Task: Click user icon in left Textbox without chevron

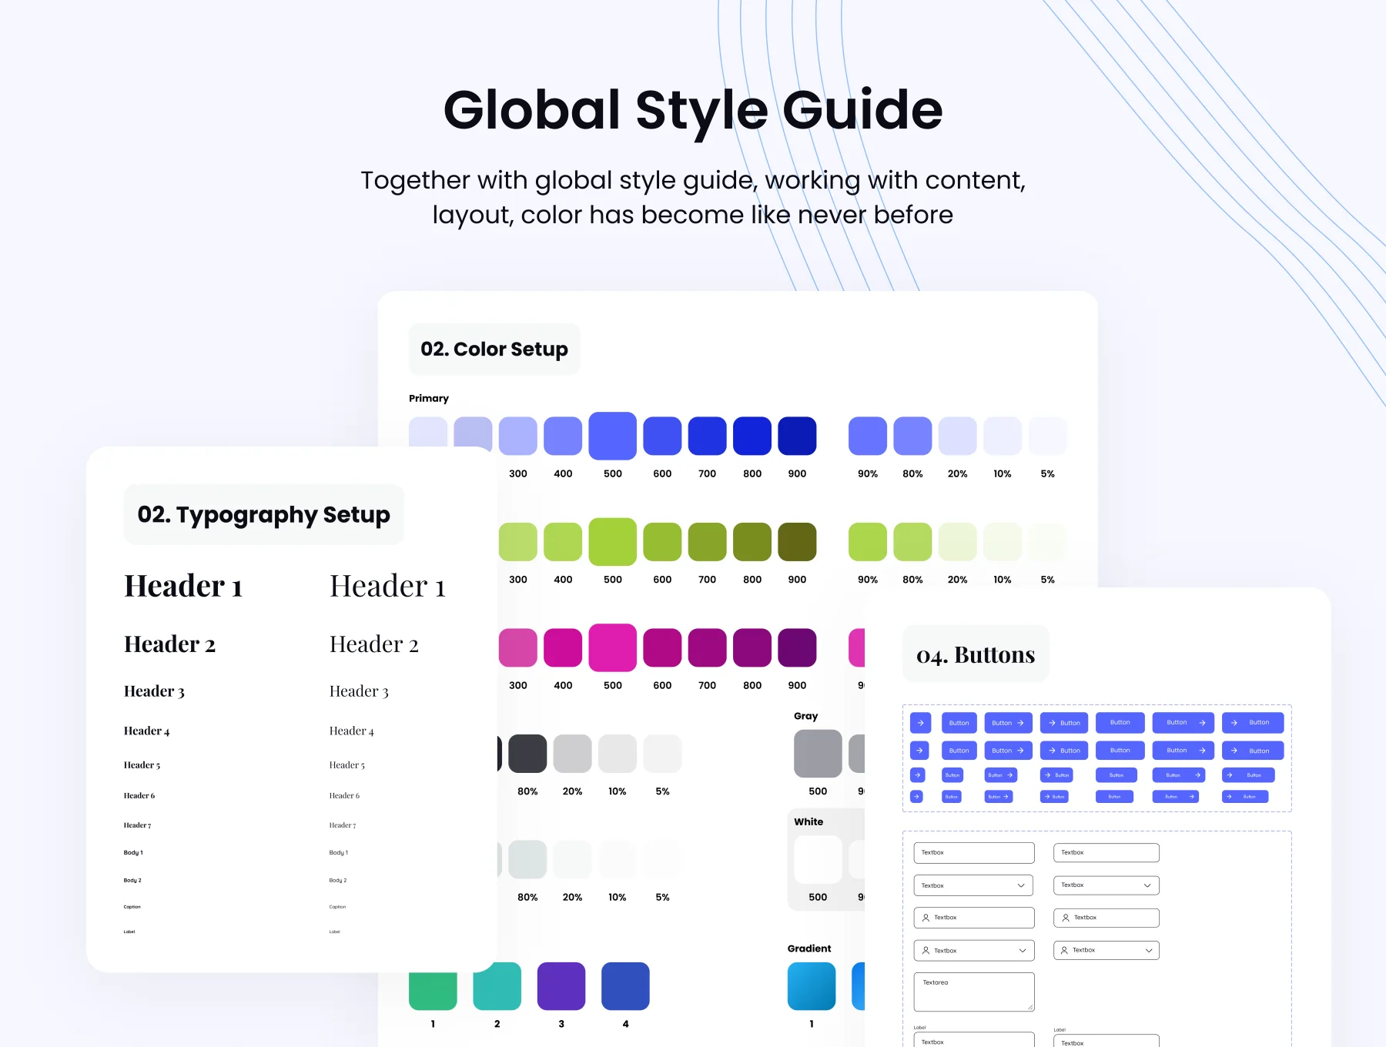Action: click(926, 918)
